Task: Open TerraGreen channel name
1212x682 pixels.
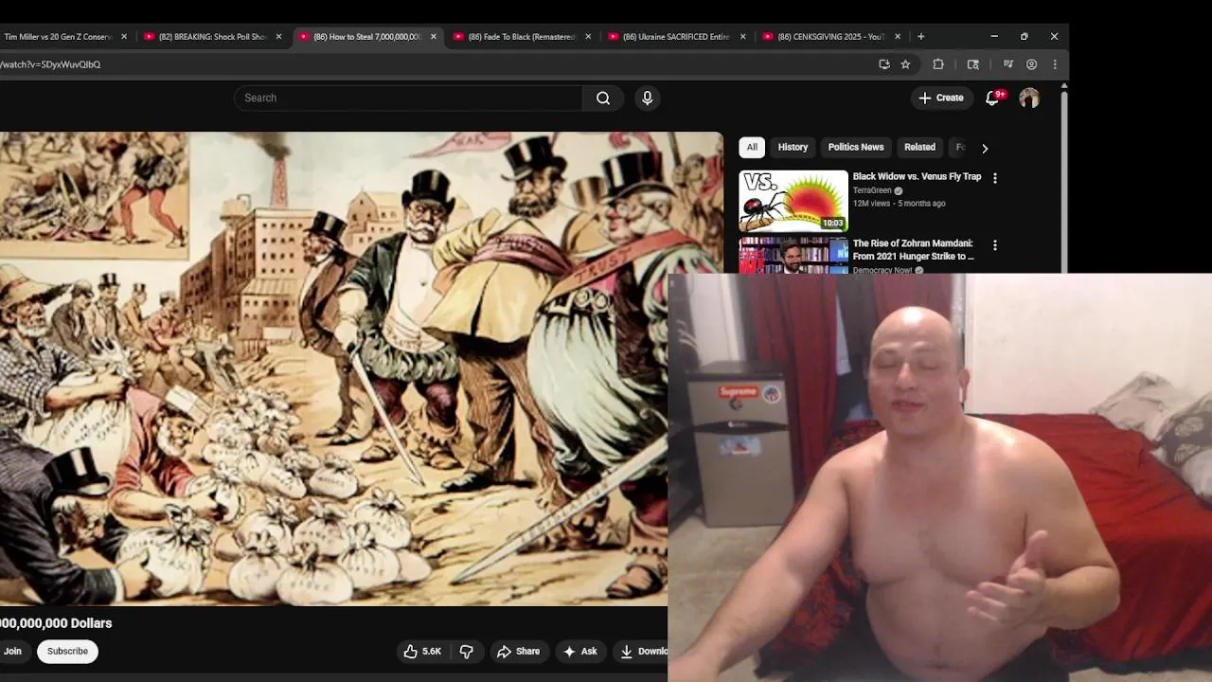Action: 872,190
